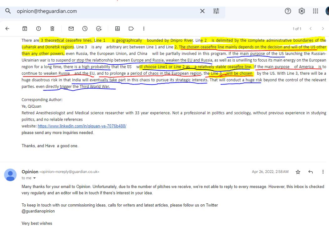The image size is (329, 226).
Task: Add this email to Tasks
Action: [99, 29]
